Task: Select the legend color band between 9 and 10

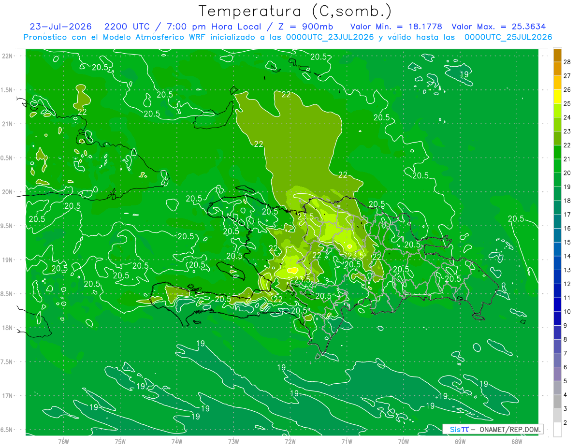Action: click(557, 318)
